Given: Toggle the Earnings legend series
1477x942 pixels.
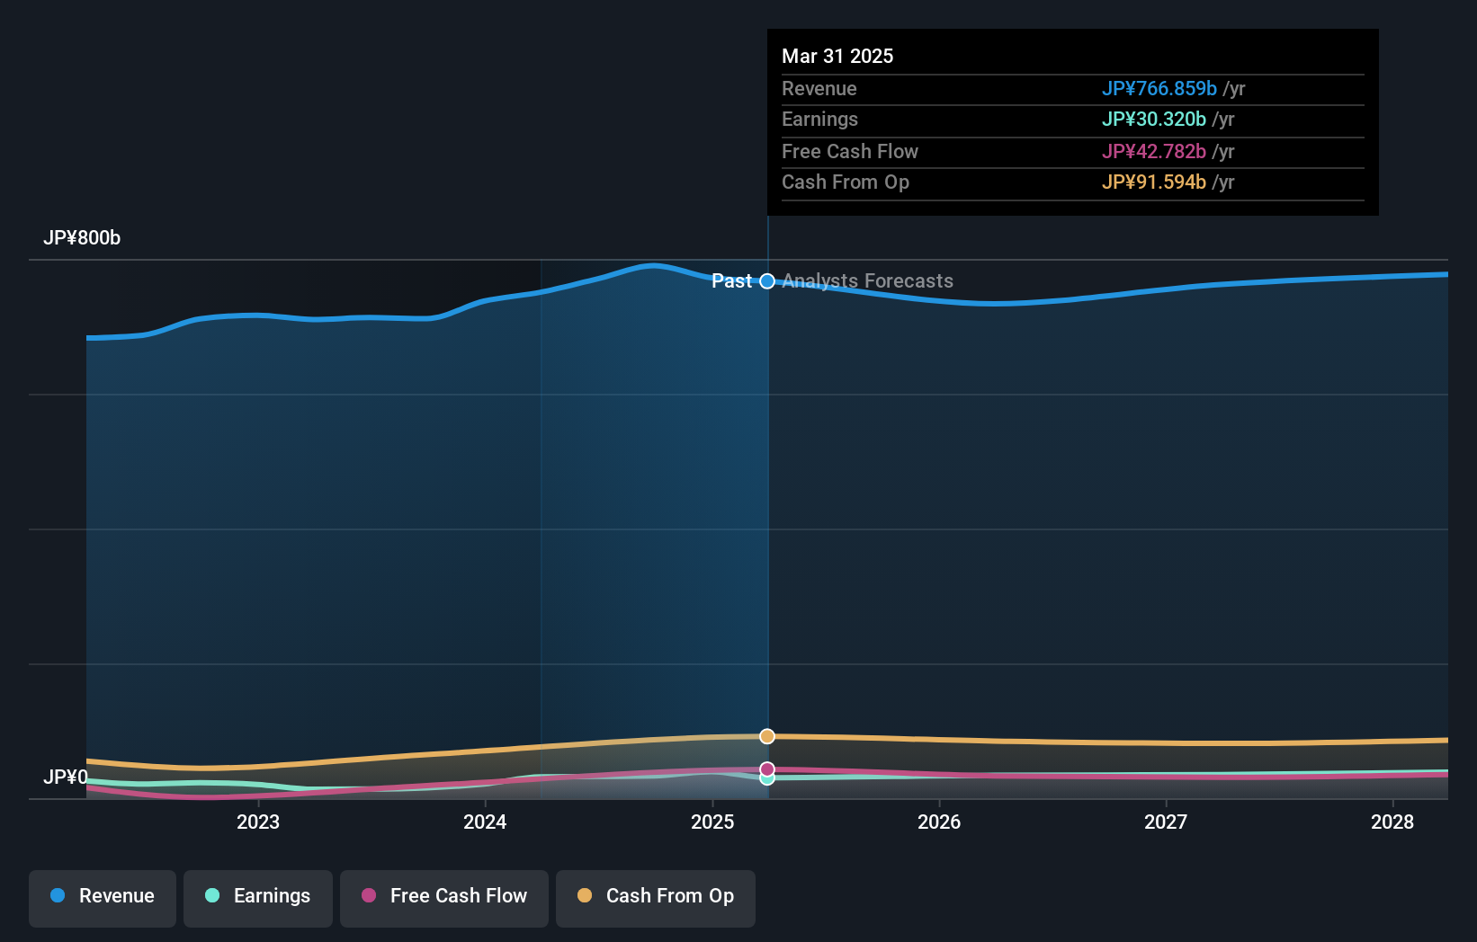Looking at the screenshot, I should click(258, 898).
